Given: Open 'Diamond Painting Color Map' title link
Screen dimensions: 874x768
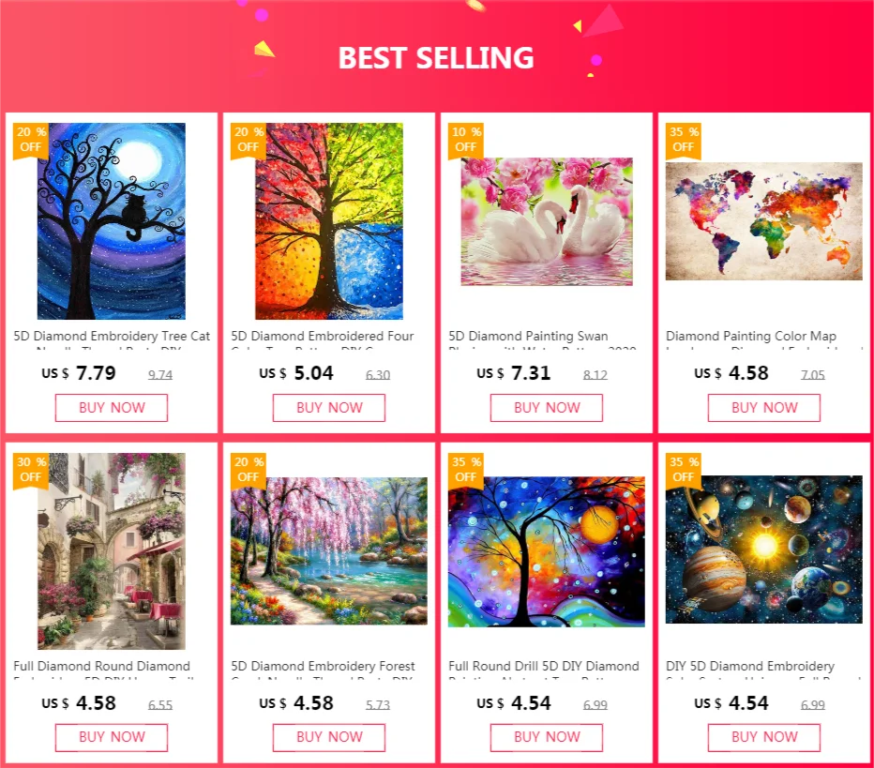Looking at the screenshot, I should pos(751,336).
